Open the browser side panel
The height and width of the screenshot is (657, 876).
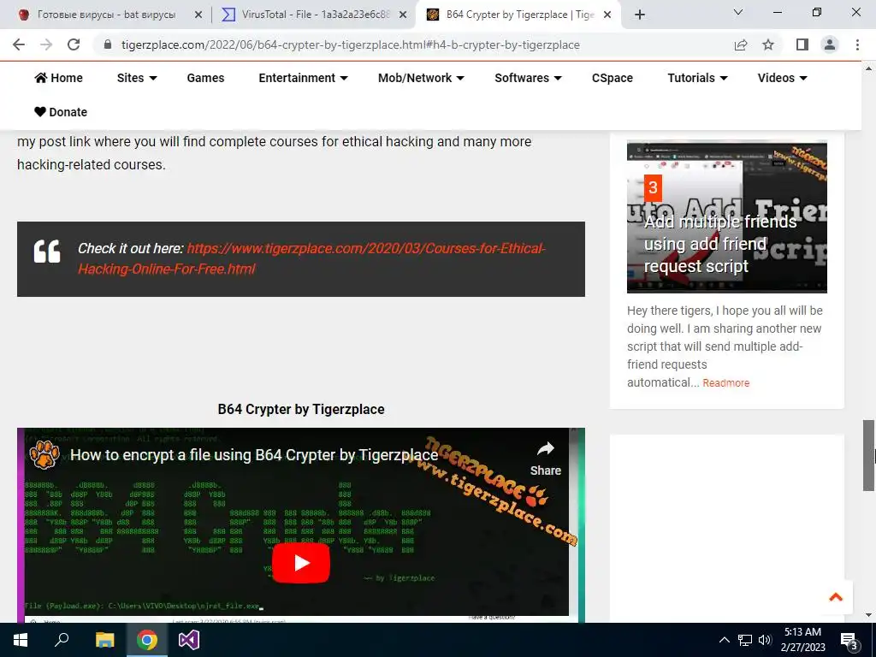click(802, 44)
